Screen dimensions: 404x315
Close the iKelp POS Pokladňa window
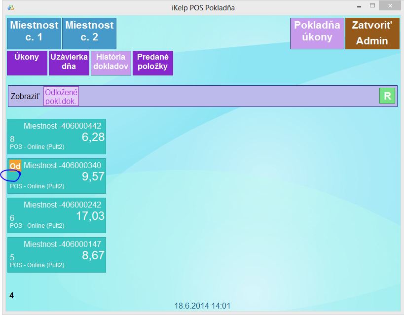click(x=391, y=6)
